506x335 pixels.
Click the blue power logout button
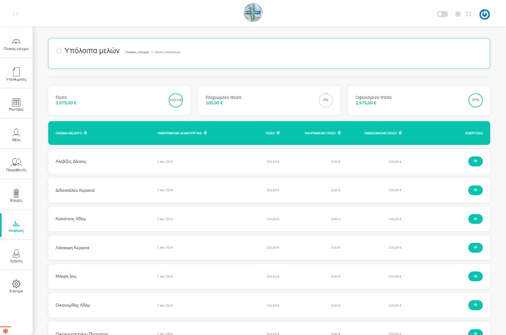pos(484,14)
